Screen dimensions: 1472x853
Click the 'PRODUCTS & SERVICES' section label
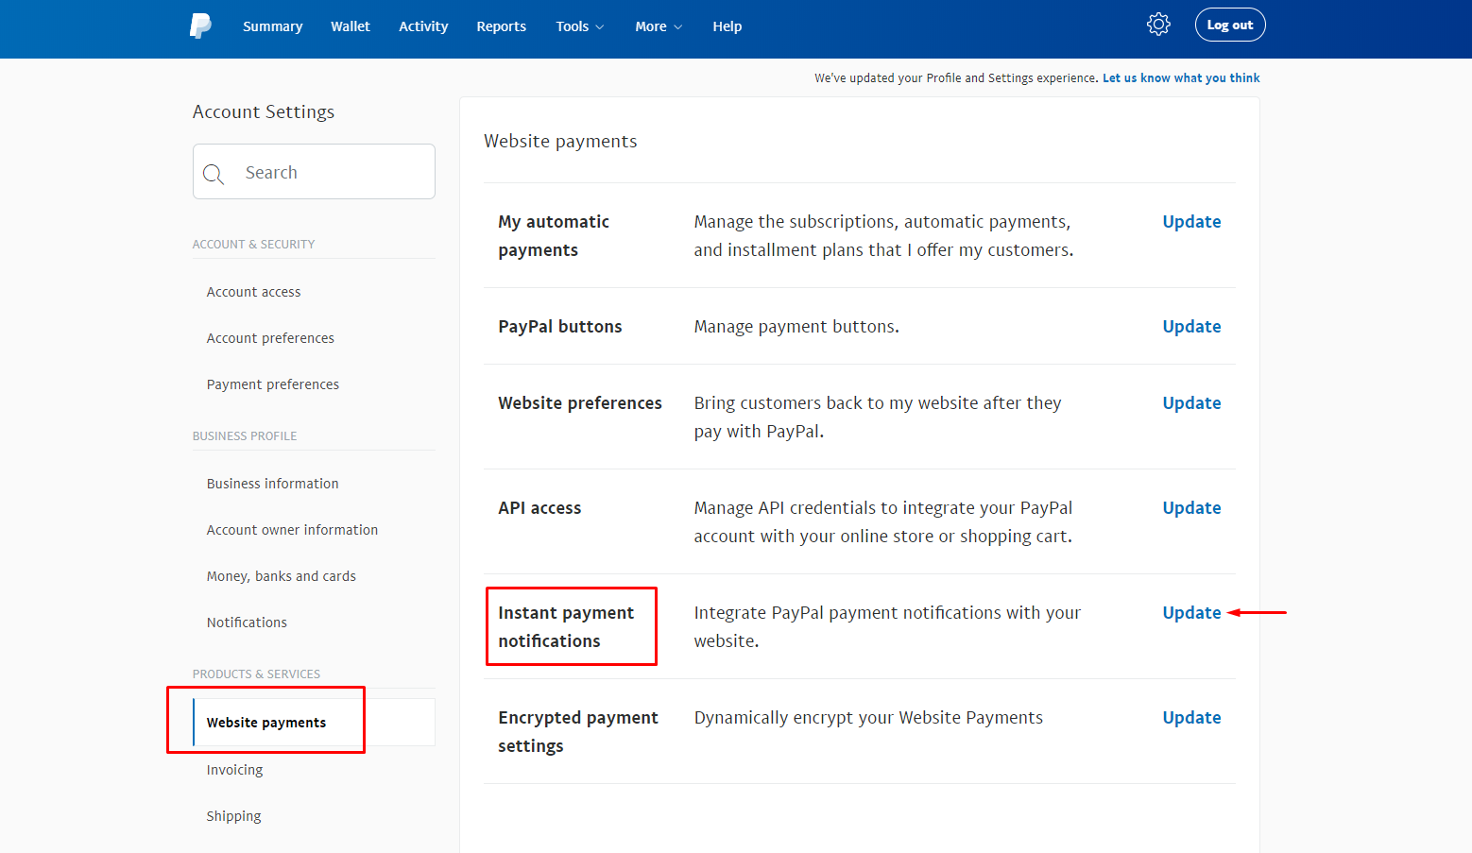[256, 674]
